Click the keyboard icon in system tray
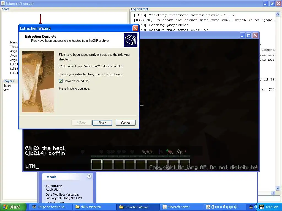This screenshot has width=282, height=211. pos(251,207)
